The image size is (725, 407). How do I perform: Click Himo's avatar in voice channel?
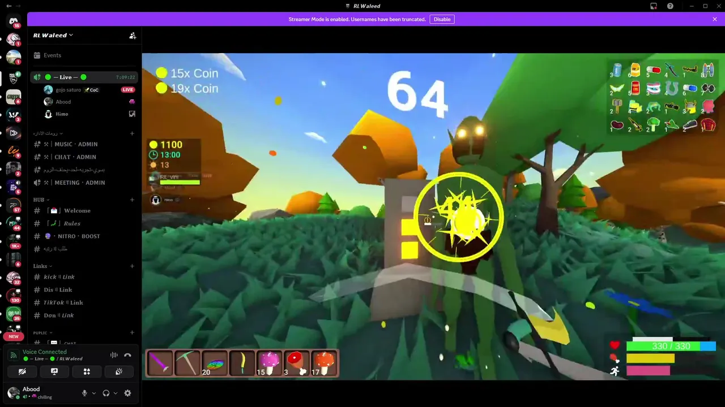(48, 114)
